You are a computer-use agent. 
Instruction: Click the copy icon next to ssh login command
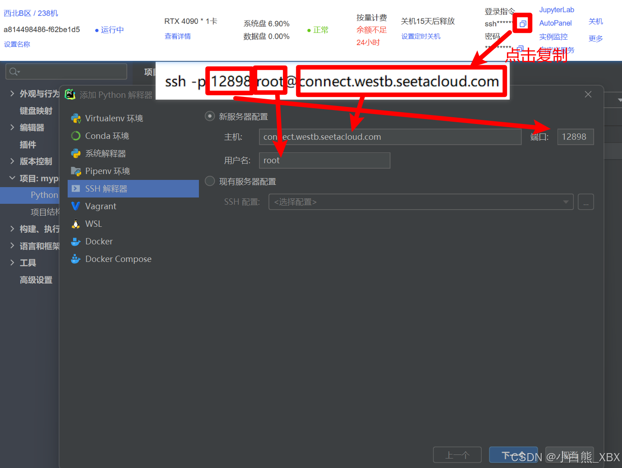coord(522,23)
